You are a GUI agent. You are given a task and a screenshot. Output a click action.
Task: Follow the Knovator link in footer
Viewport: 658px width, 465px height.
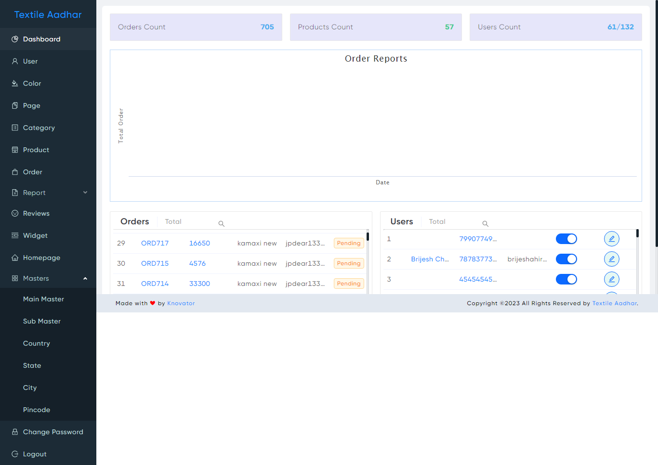181,303
